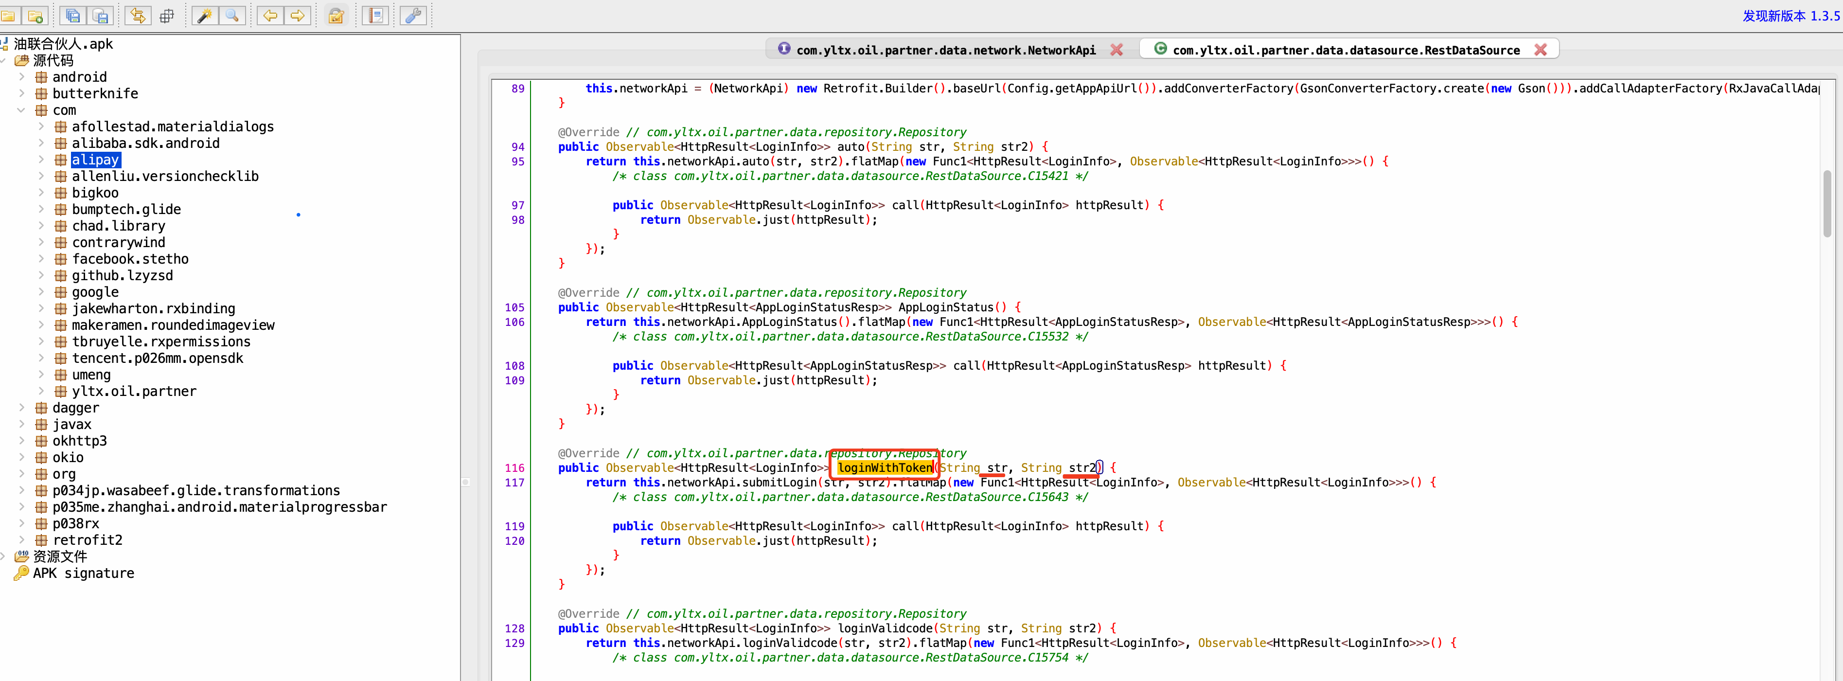
Task: Click the add files folder icon
Action: [x=35, y=16]
